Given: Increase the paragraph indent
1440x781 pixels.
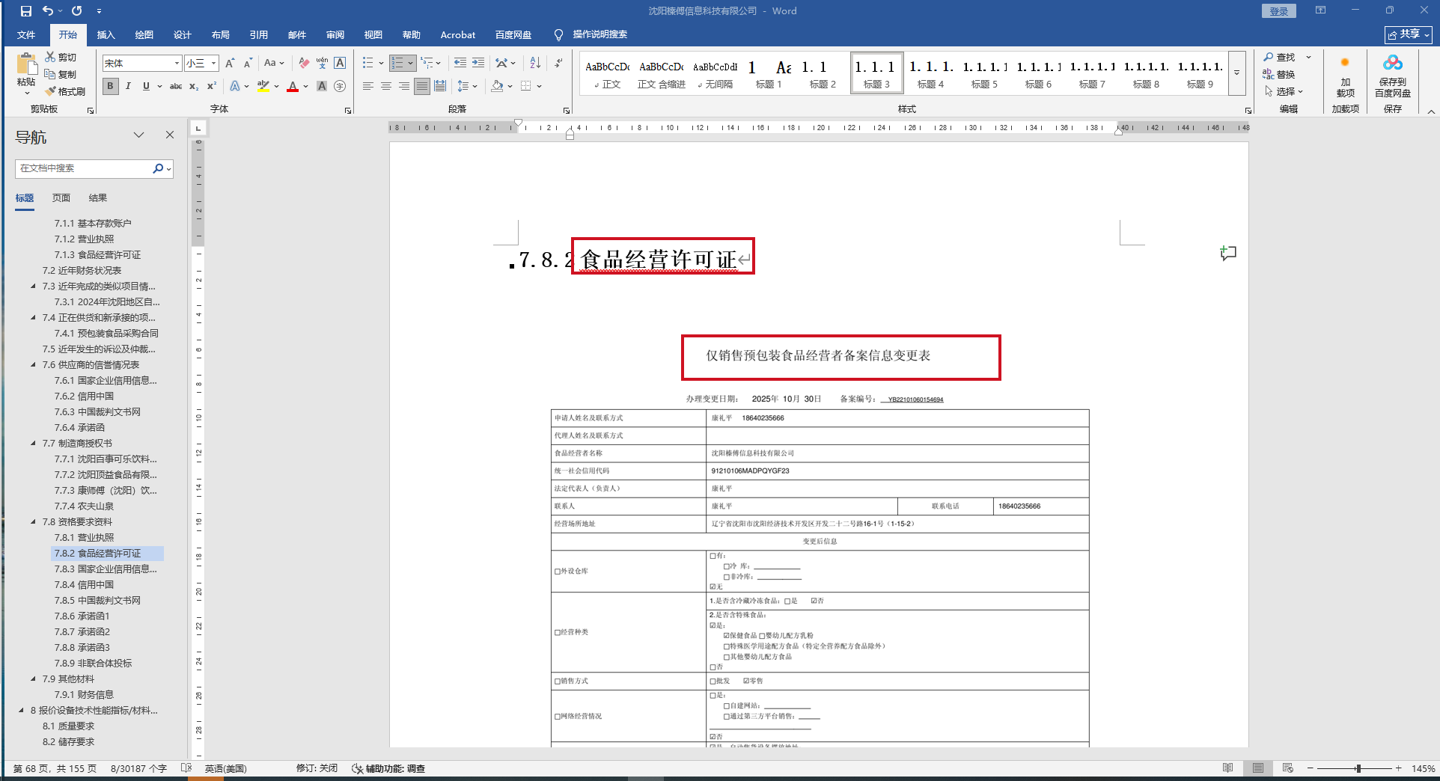Looking at the screenshot, I should 478,63.
